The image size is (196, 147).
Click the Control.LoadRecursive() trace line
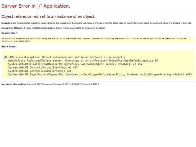(40, 71)
